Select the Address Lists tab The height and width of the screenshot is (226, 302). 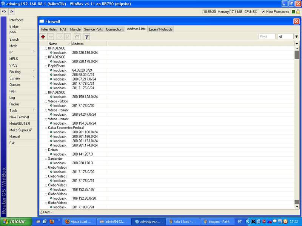pos(136,29)
